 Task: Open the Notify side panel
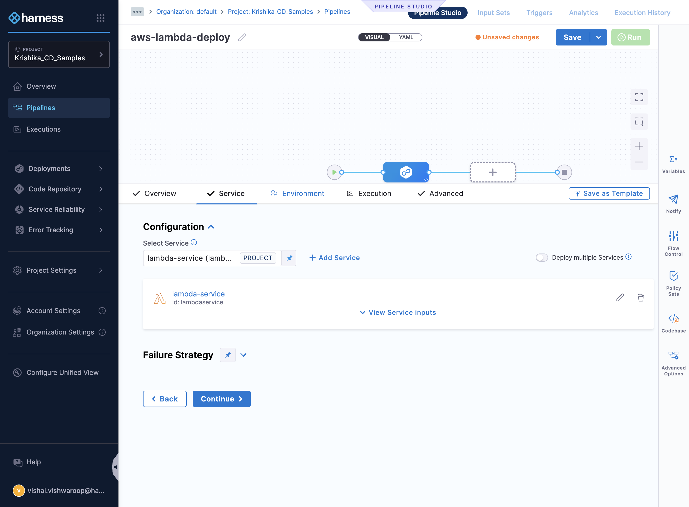pyautogui.click(x=673, y=204)
